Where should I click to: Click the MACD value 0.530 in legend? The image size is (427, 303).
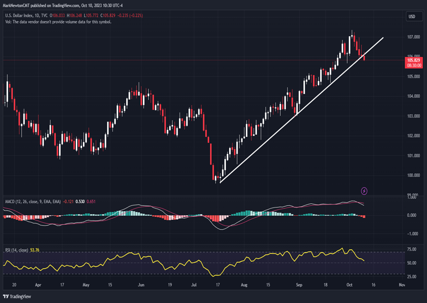click(80, 201)
